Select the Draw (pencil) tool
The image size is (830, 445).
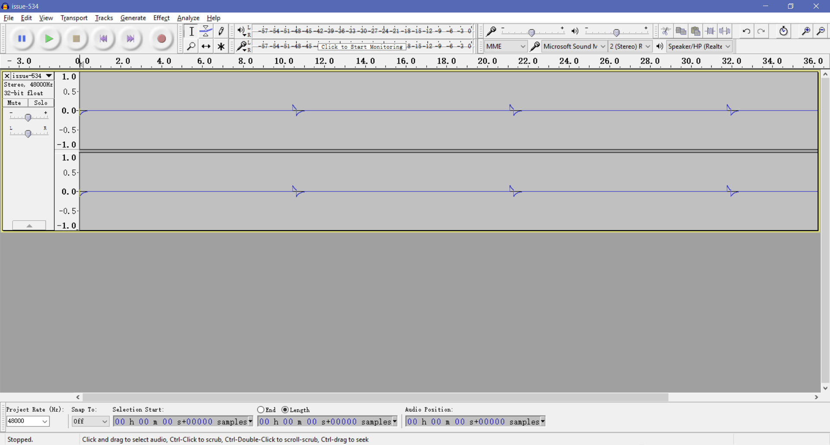221,31
